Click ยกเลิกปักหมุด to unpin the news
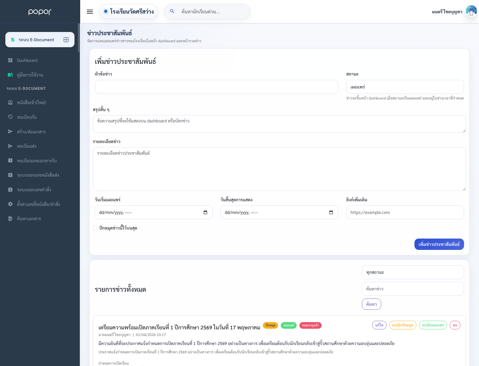The height and width of the screenshot is (366, 479). coord(402,325)
